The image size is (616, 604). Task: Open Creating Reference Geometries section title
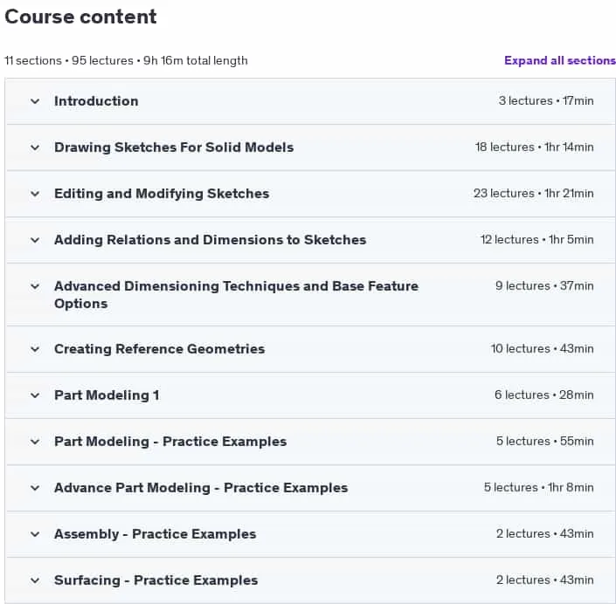[x=160, y=349]
